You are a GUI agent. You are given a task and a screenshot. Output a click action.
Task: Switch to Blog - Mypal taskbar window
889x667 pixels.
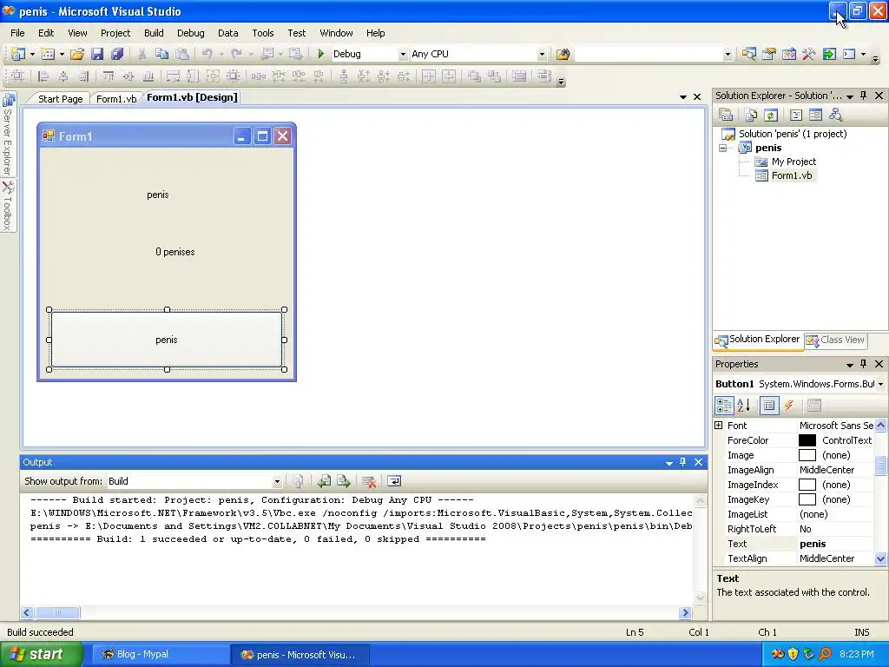tap(160, 655)
